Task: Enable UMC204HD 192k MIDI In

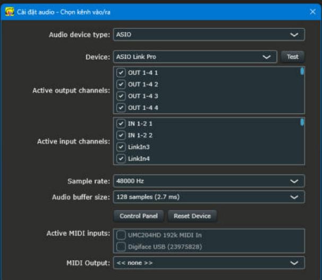Action: [121, 235]
